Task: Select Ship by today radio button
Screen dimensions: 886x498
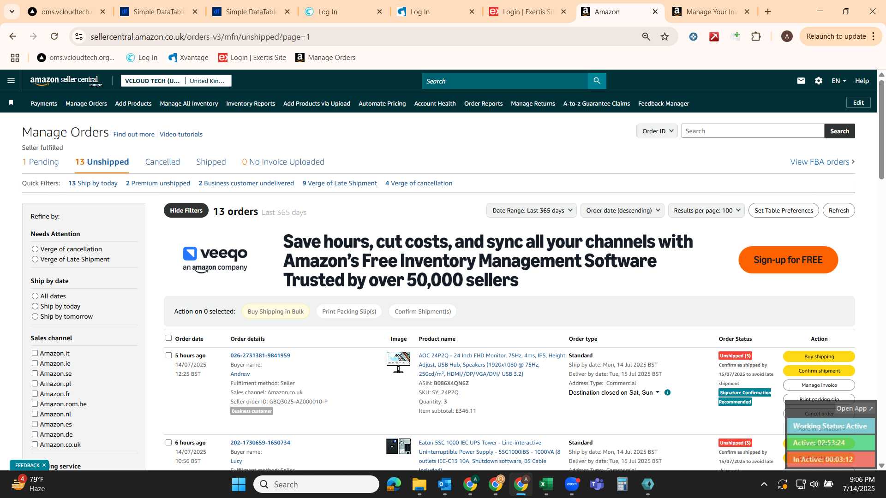Action: [35, 306]
